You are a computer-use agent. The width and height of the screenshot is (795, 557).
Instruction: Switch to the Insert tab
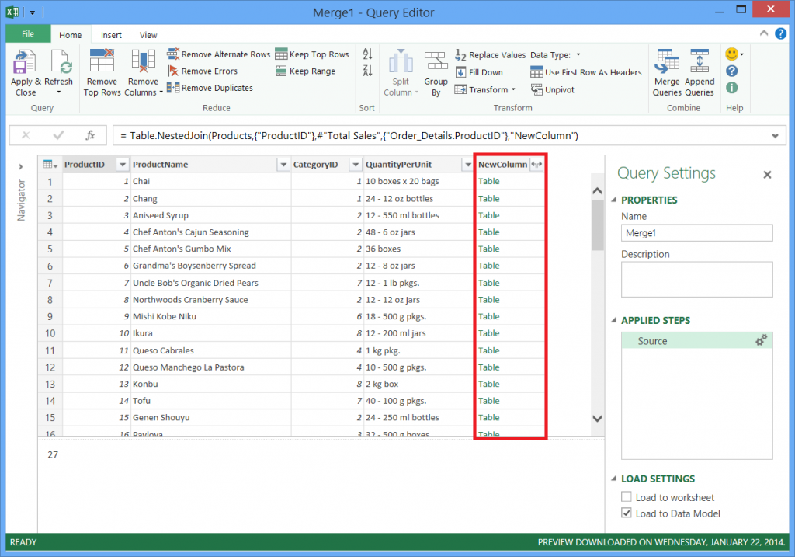click(111, 35)
